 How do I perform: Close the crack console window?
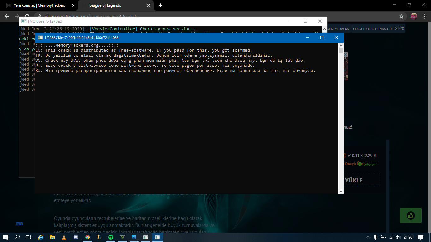coord(336,37)
